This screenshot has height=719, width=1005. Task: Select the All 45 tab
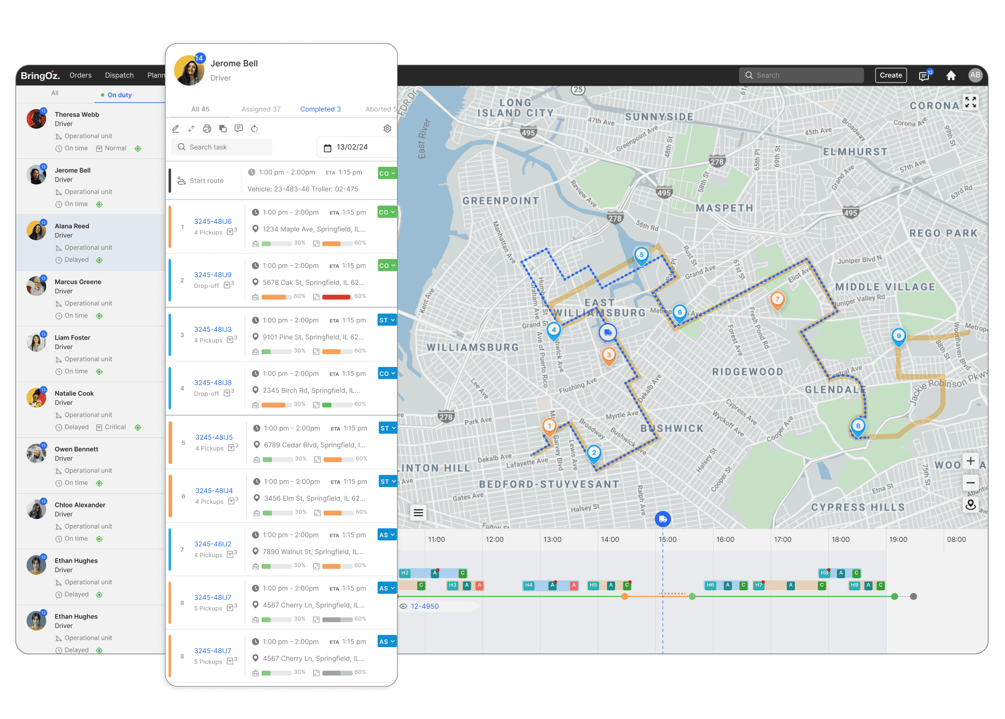[200, 109]
